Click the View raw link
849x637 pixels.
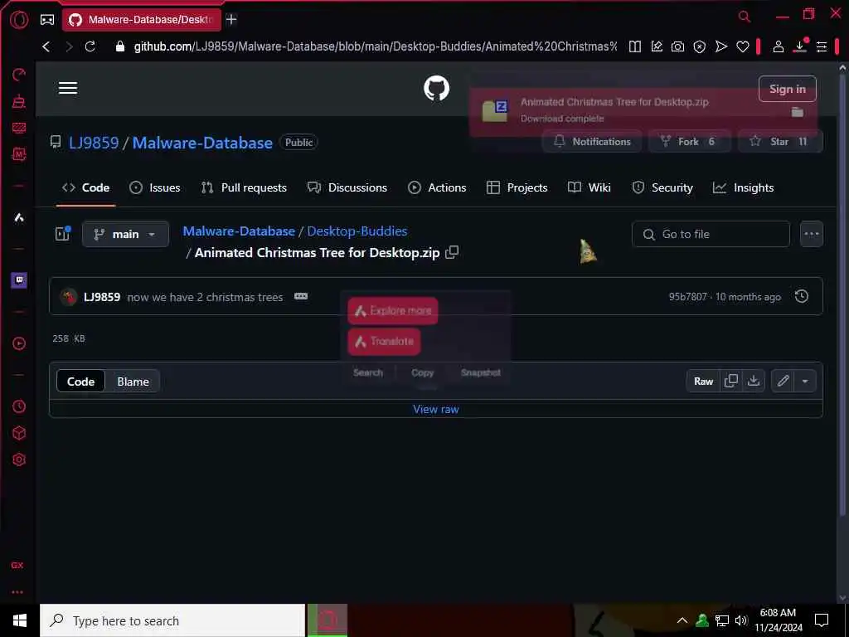tap(436, 409)
